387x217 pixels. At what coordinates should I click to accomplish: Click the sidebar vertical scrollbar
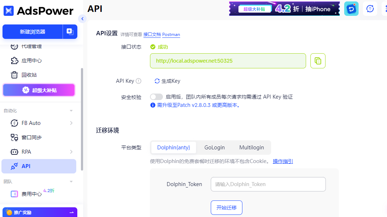point(82,119)
